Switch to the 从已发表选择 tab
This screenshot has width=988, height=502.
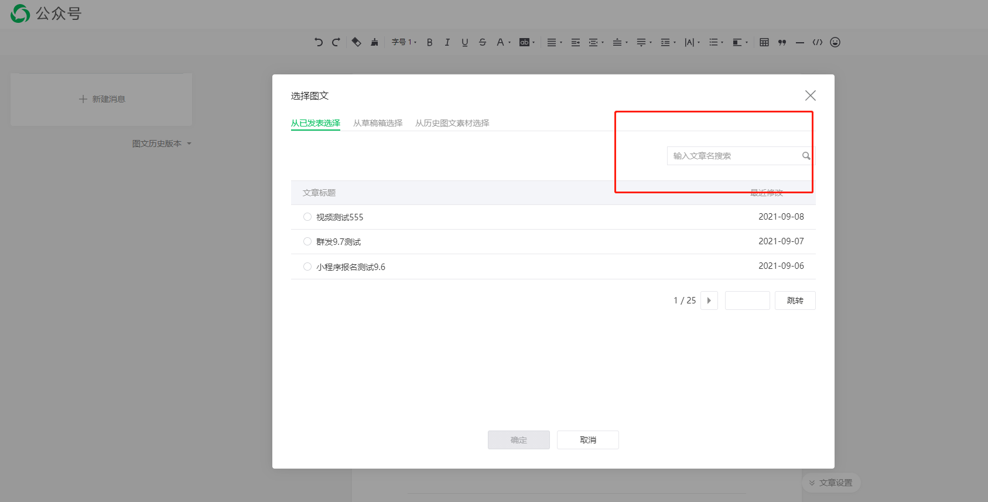coord(316,123)
